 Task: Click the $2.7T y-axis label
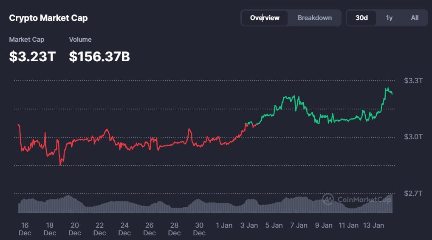point(413,193)
